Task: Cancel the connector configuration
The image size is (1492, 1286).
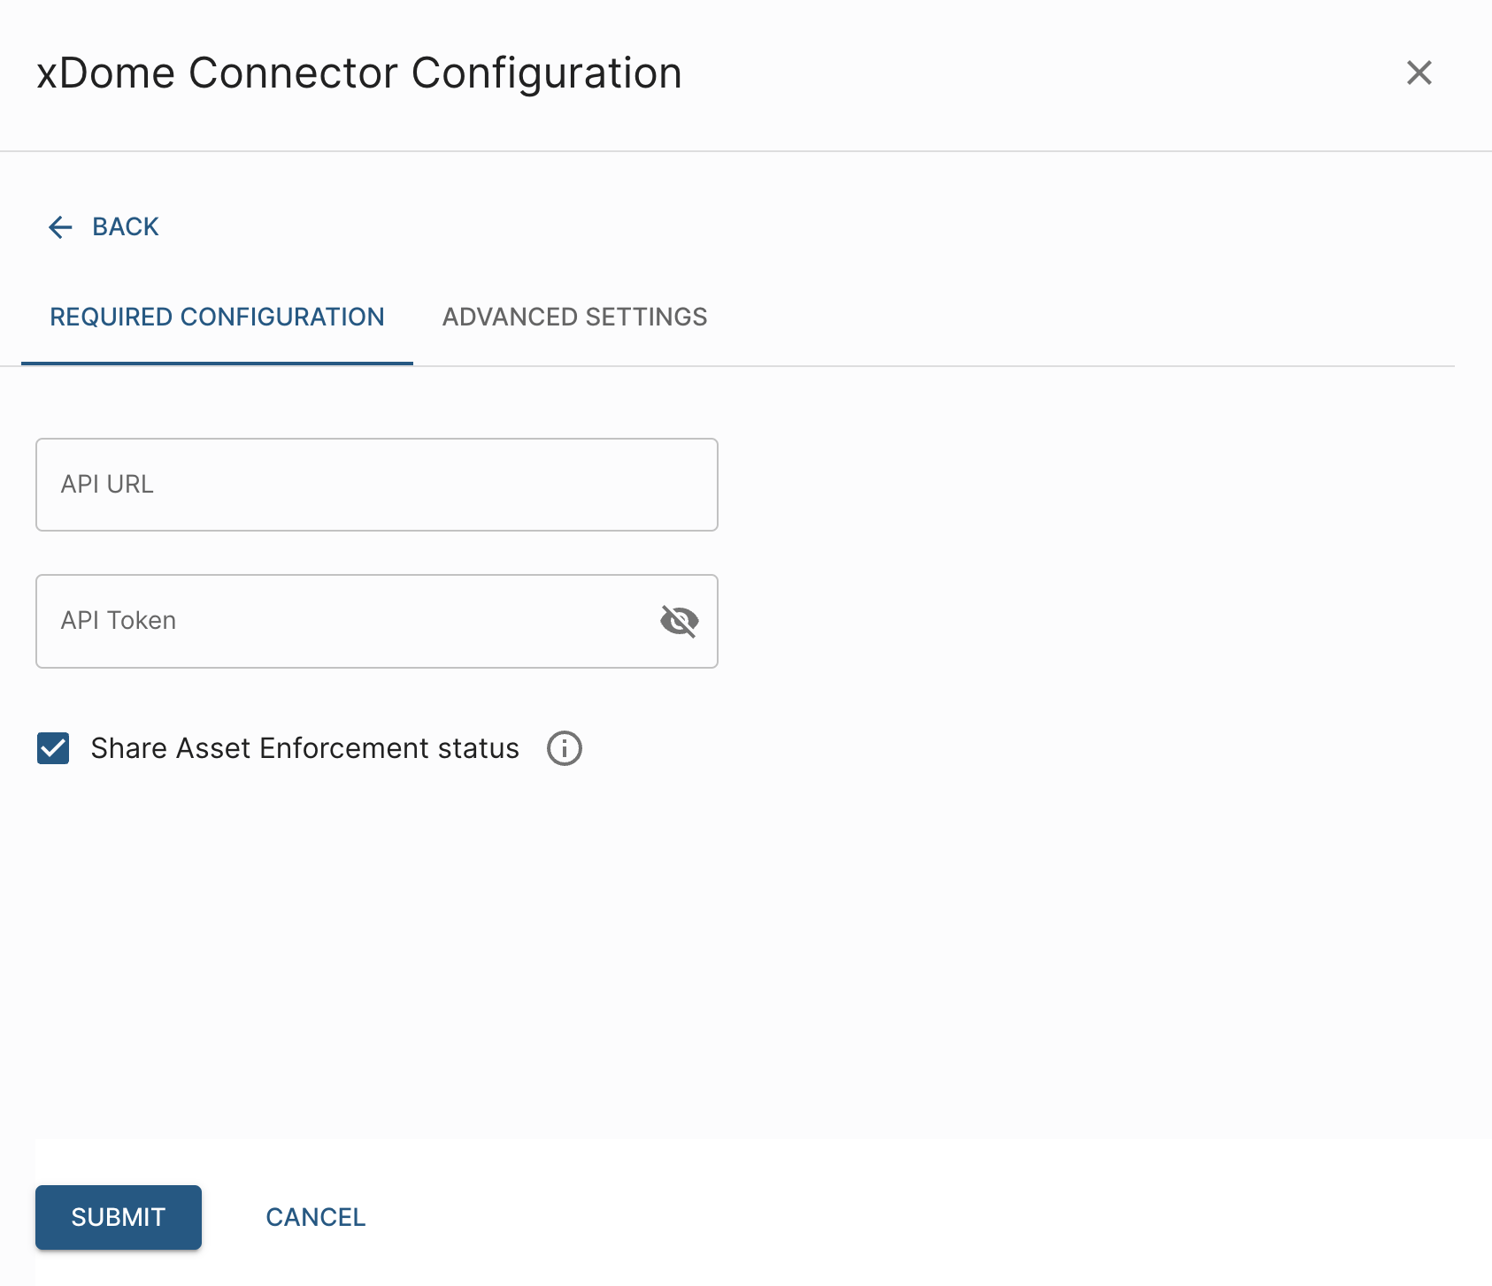Action: 315,1217
